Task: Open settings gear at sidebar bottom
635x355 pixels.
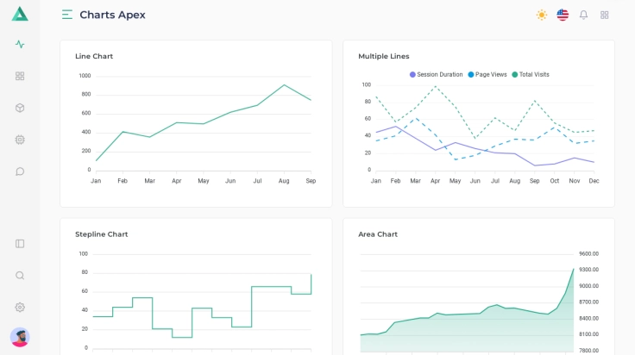Action: (x=20, y=308)
